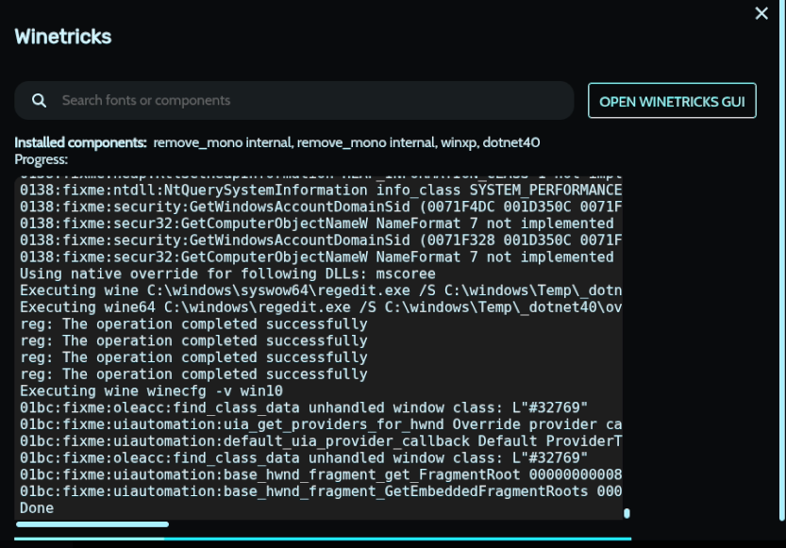Click the progress bar below the log

point(323,539)
